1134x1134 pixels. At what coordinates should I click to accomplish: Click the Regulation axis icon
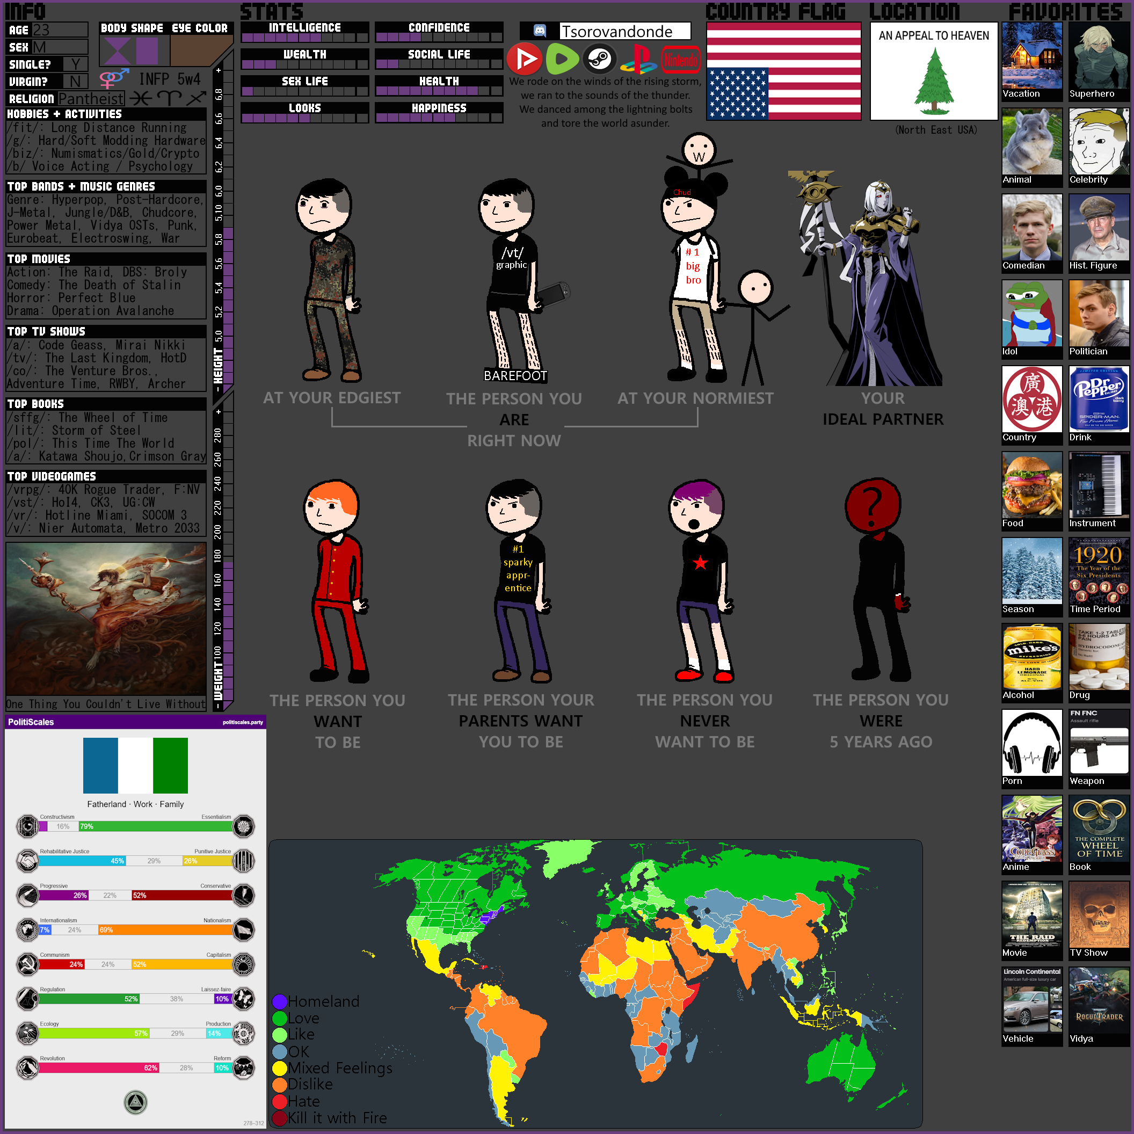coord(27,998)
